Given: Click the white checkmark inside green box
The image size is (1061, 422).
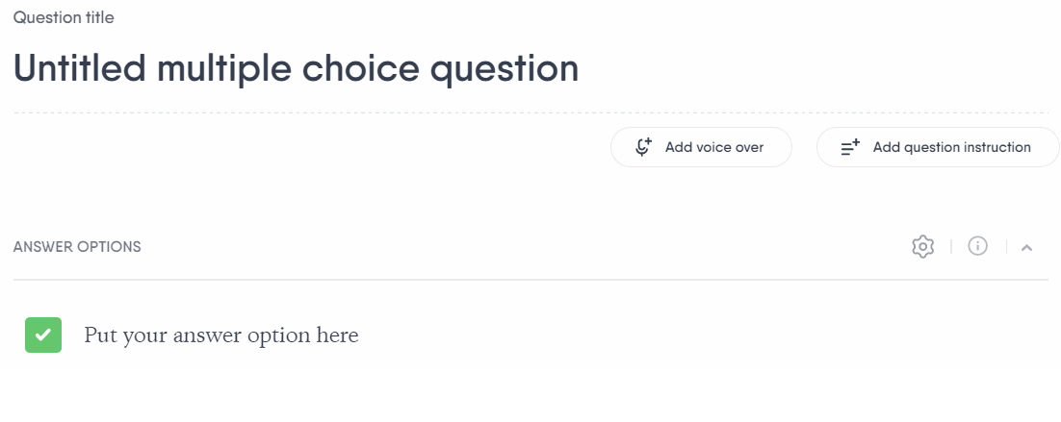Looking at the screenshot, I should pos(43,335).
